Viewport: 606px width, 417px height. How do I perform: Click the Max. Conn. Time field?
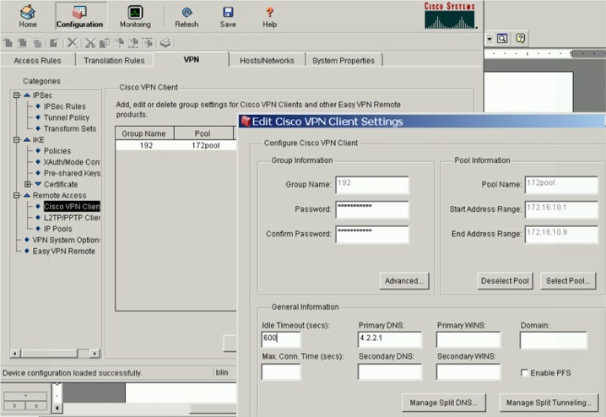pos(281,371)
